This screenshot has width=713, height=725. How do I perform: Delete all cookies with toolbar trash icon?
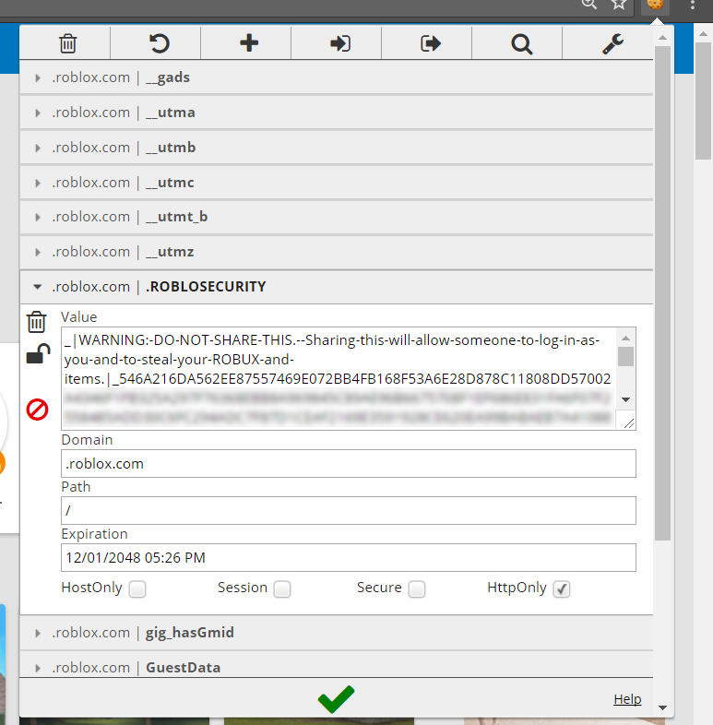tap(67, 43)
